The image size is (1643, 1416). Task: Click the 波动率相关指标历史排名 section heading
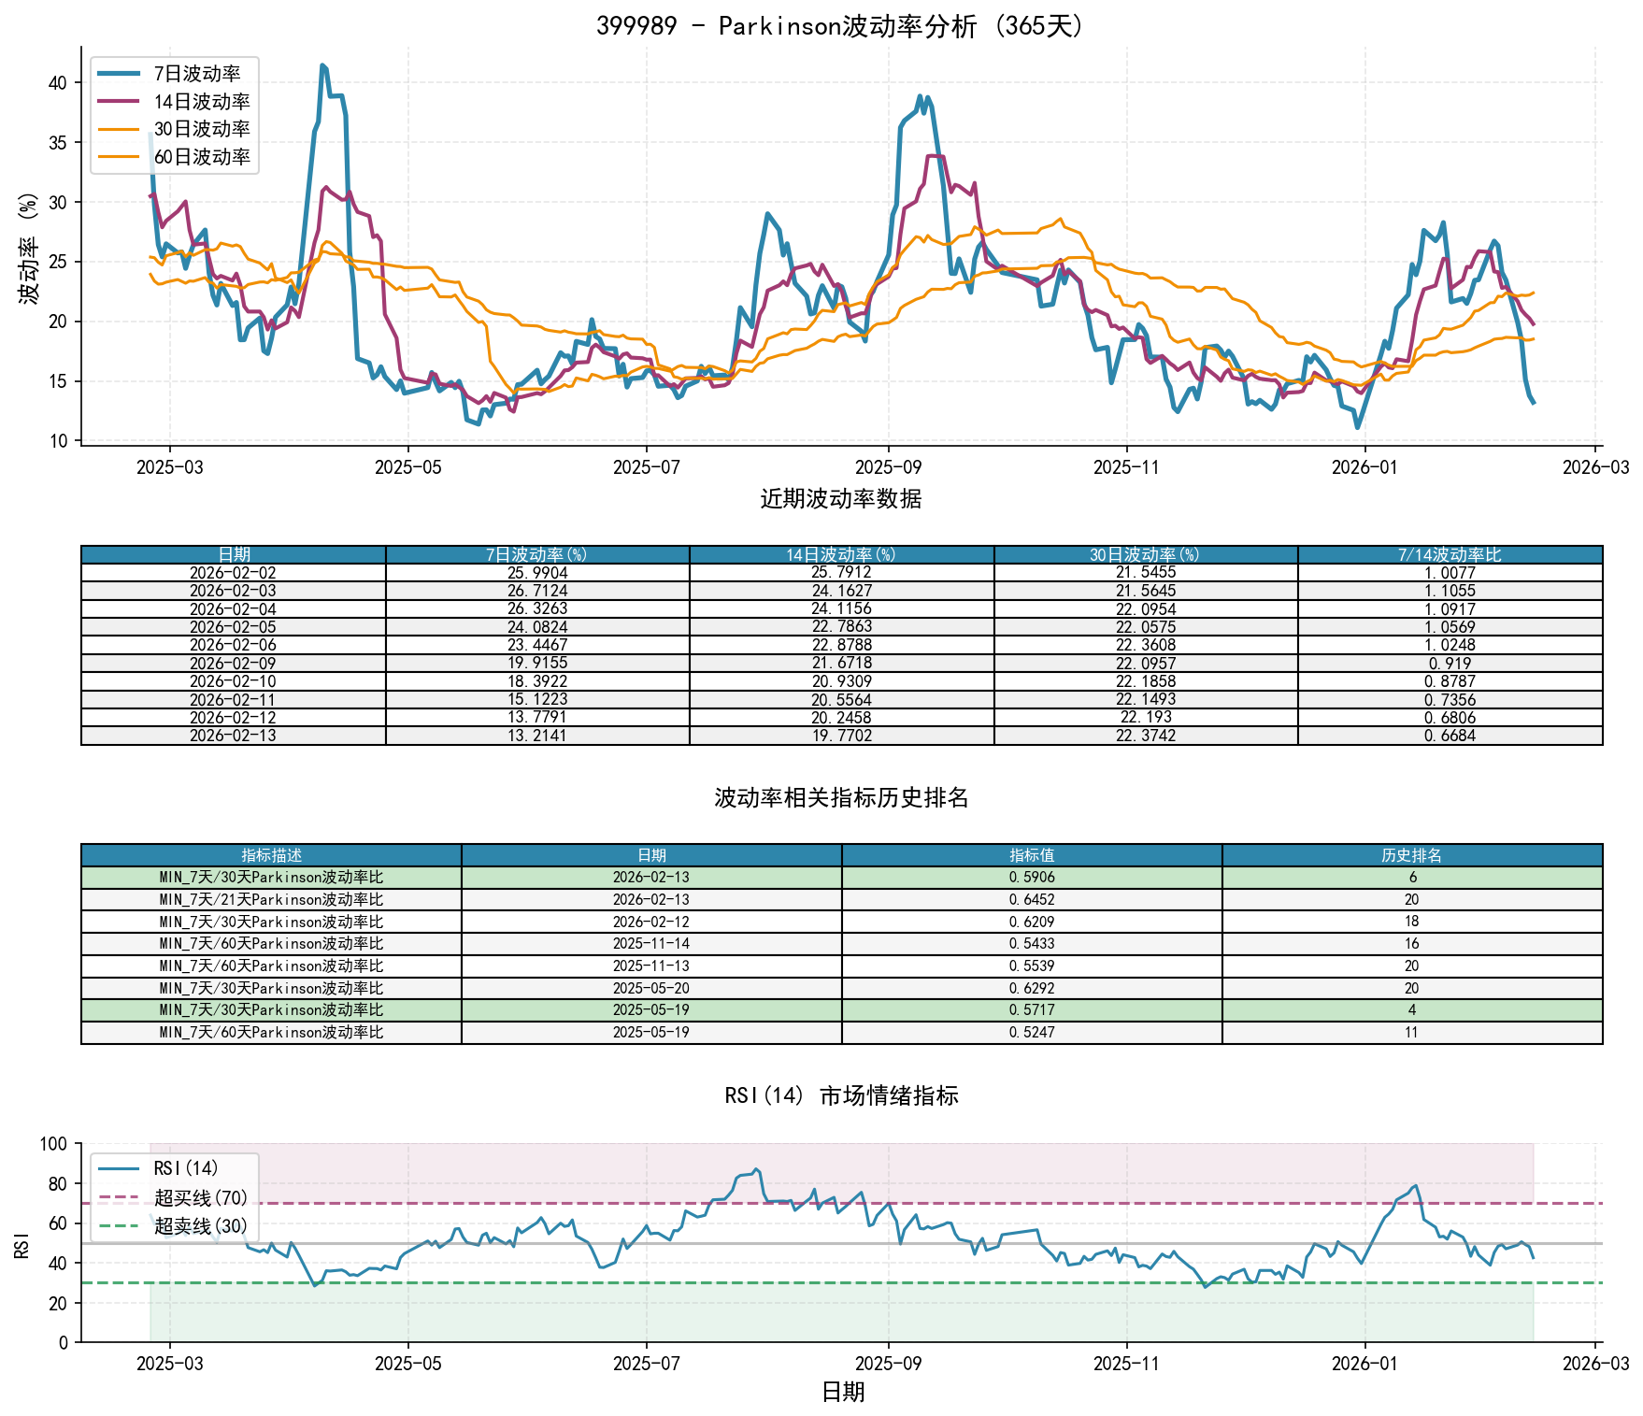click(x=841, y=798)
